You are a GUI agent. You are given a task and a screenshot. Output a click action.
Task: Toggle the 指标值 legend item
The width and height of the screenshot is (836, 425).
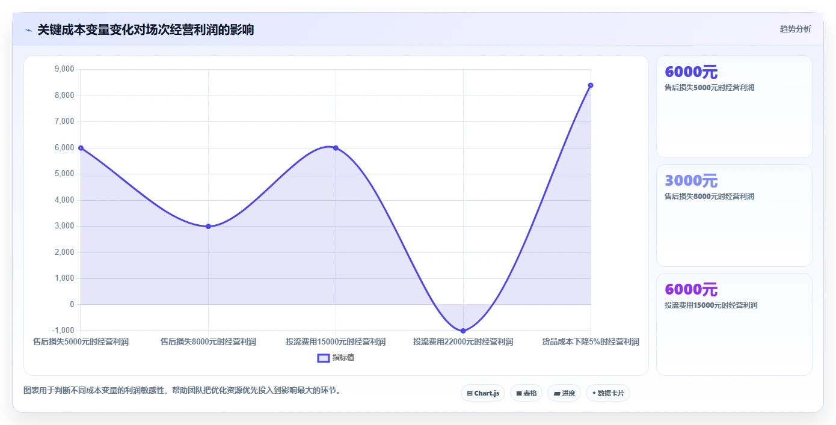336,358
